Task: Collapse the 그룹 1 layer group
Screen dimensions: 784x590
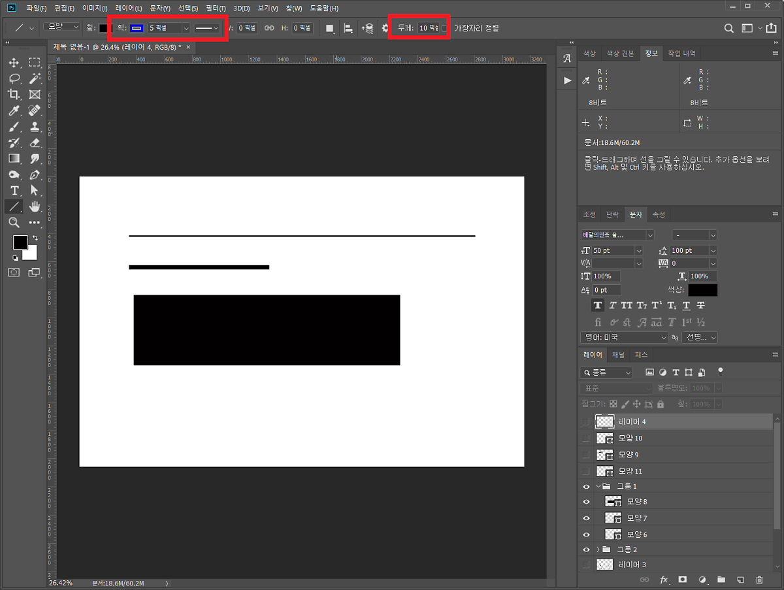Action: (598, 486)
